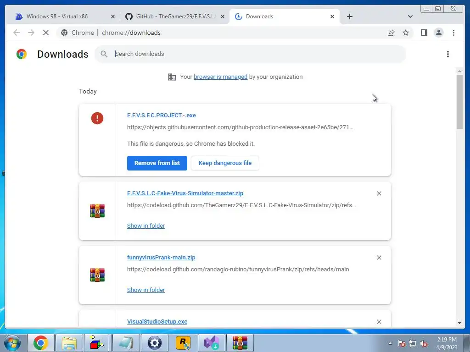
Task: Open Rockstar Games Launcher in taskbar
Action: tap(183, 343)
